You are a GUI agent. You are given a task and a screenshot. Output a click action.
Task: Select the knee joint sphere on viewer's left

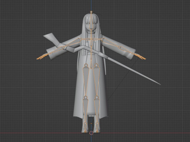tap(85, 97)
